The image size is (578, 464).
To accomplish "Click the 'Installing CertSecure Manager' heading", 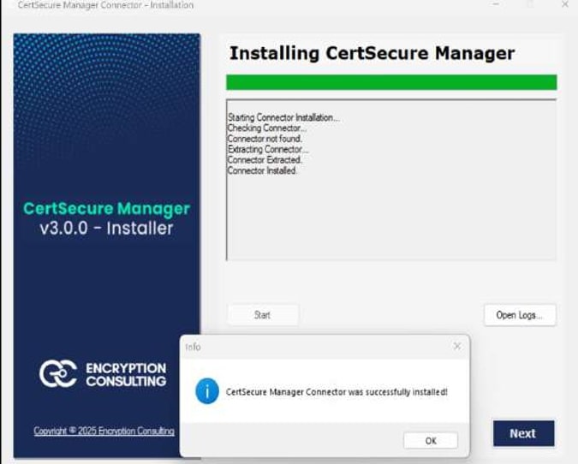I will pos(372,53).
